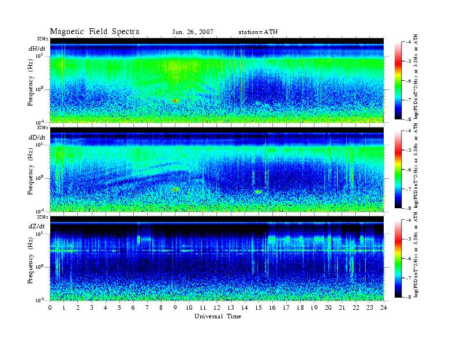Click the dZ/dt panel label
457x353 pixels.
coord(37,226)
